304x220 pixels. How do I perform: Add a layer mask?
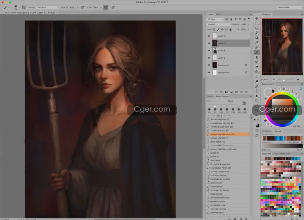(226, 92)
